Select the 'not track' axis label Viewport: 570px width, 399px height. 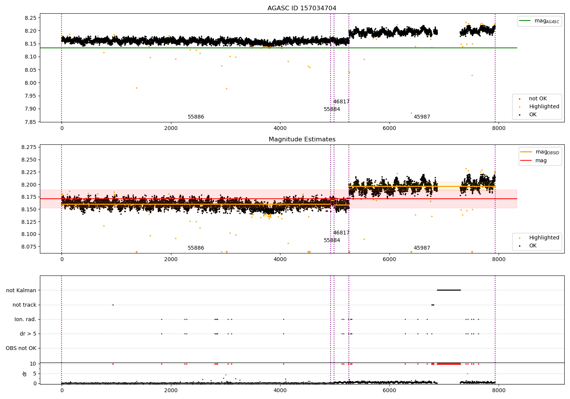tap(24, 305)
